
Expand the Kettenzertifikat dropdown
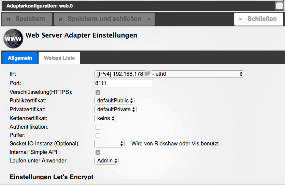tap(105, 118)
